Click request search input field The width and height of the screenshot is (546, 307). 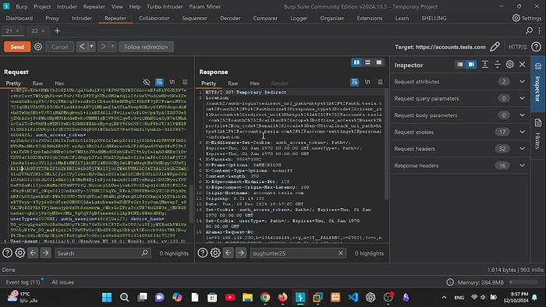103,253
